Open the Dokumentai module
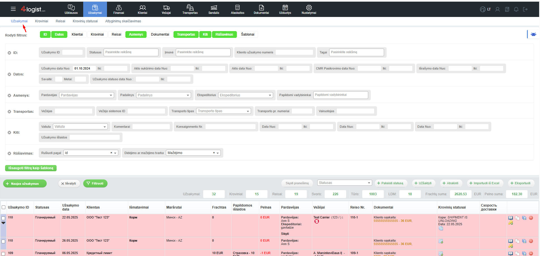The image size is (540, 256). [261, 9]
